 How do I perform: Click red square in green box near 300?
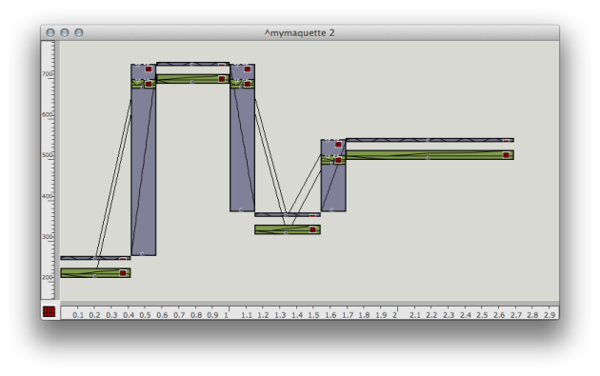tap(312, 229)
